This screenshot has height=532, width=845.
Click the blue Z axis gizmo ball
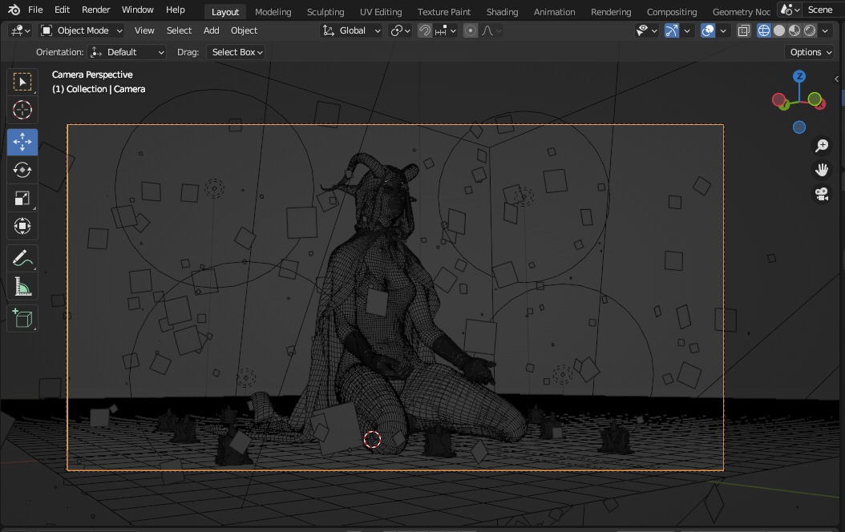coord(799,76)
